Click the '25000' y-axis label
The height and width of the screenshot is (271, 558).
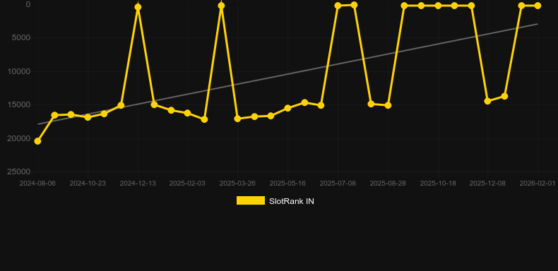19,171
